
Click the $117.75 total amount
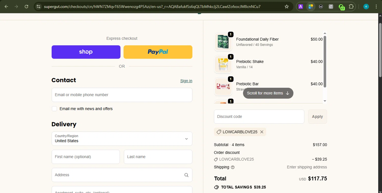click(317, 179)
